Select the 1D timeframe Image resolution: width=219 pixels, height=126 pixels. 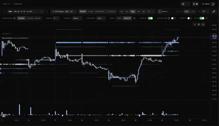[x=149, y=12]
